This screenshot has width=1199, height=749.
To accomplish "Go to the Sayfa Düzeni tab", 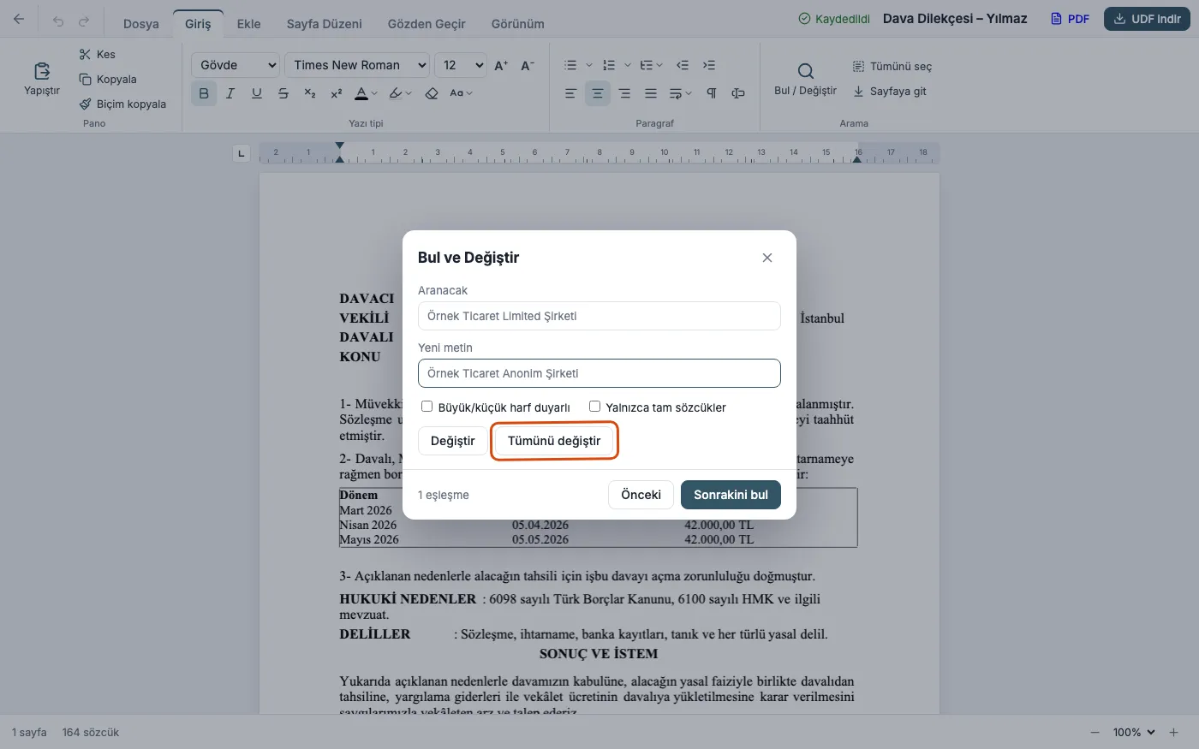I will tap(324, 24).
